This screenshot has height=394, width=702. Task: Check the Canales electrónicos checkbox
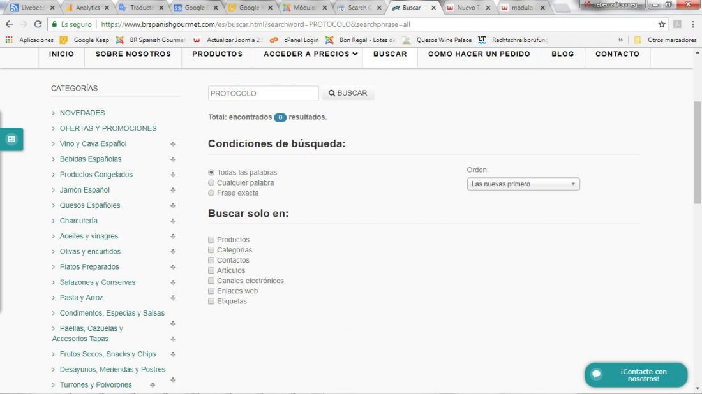(211, 281)
